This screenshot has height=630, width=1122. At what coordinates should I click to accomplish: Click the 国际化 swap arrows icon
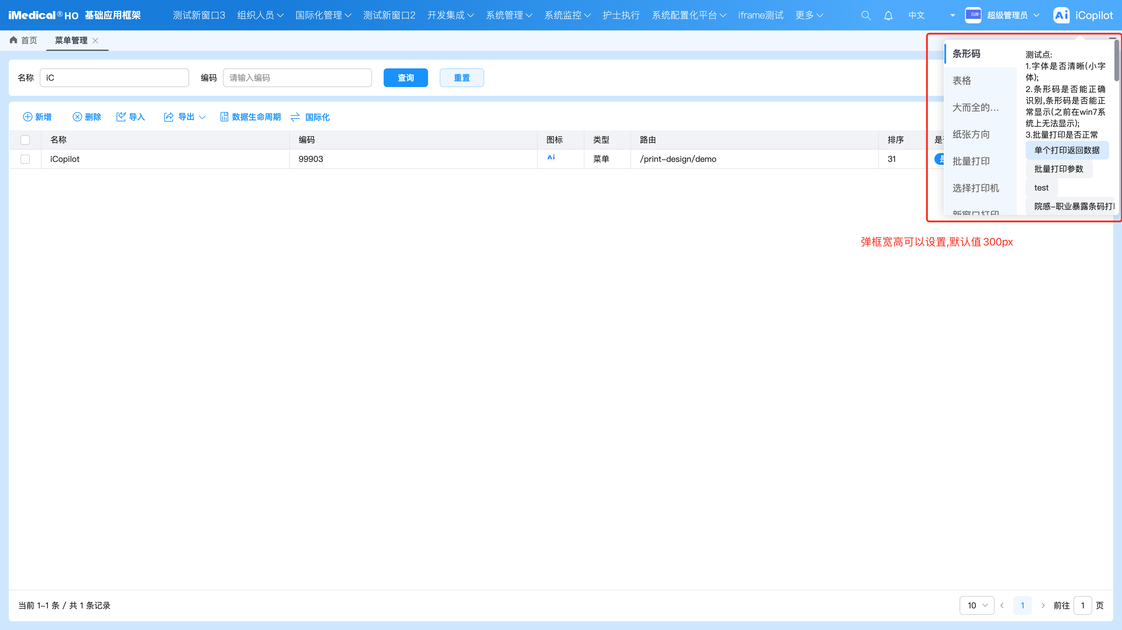[x=295, y=117]
